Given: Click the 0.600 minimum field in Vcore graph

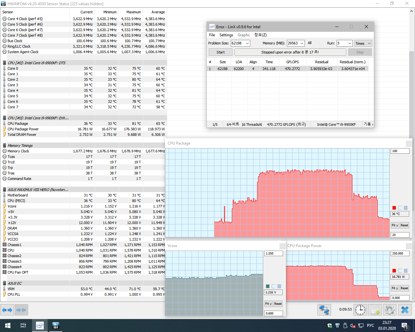Looking at the screenshot, I should (274, 314).
